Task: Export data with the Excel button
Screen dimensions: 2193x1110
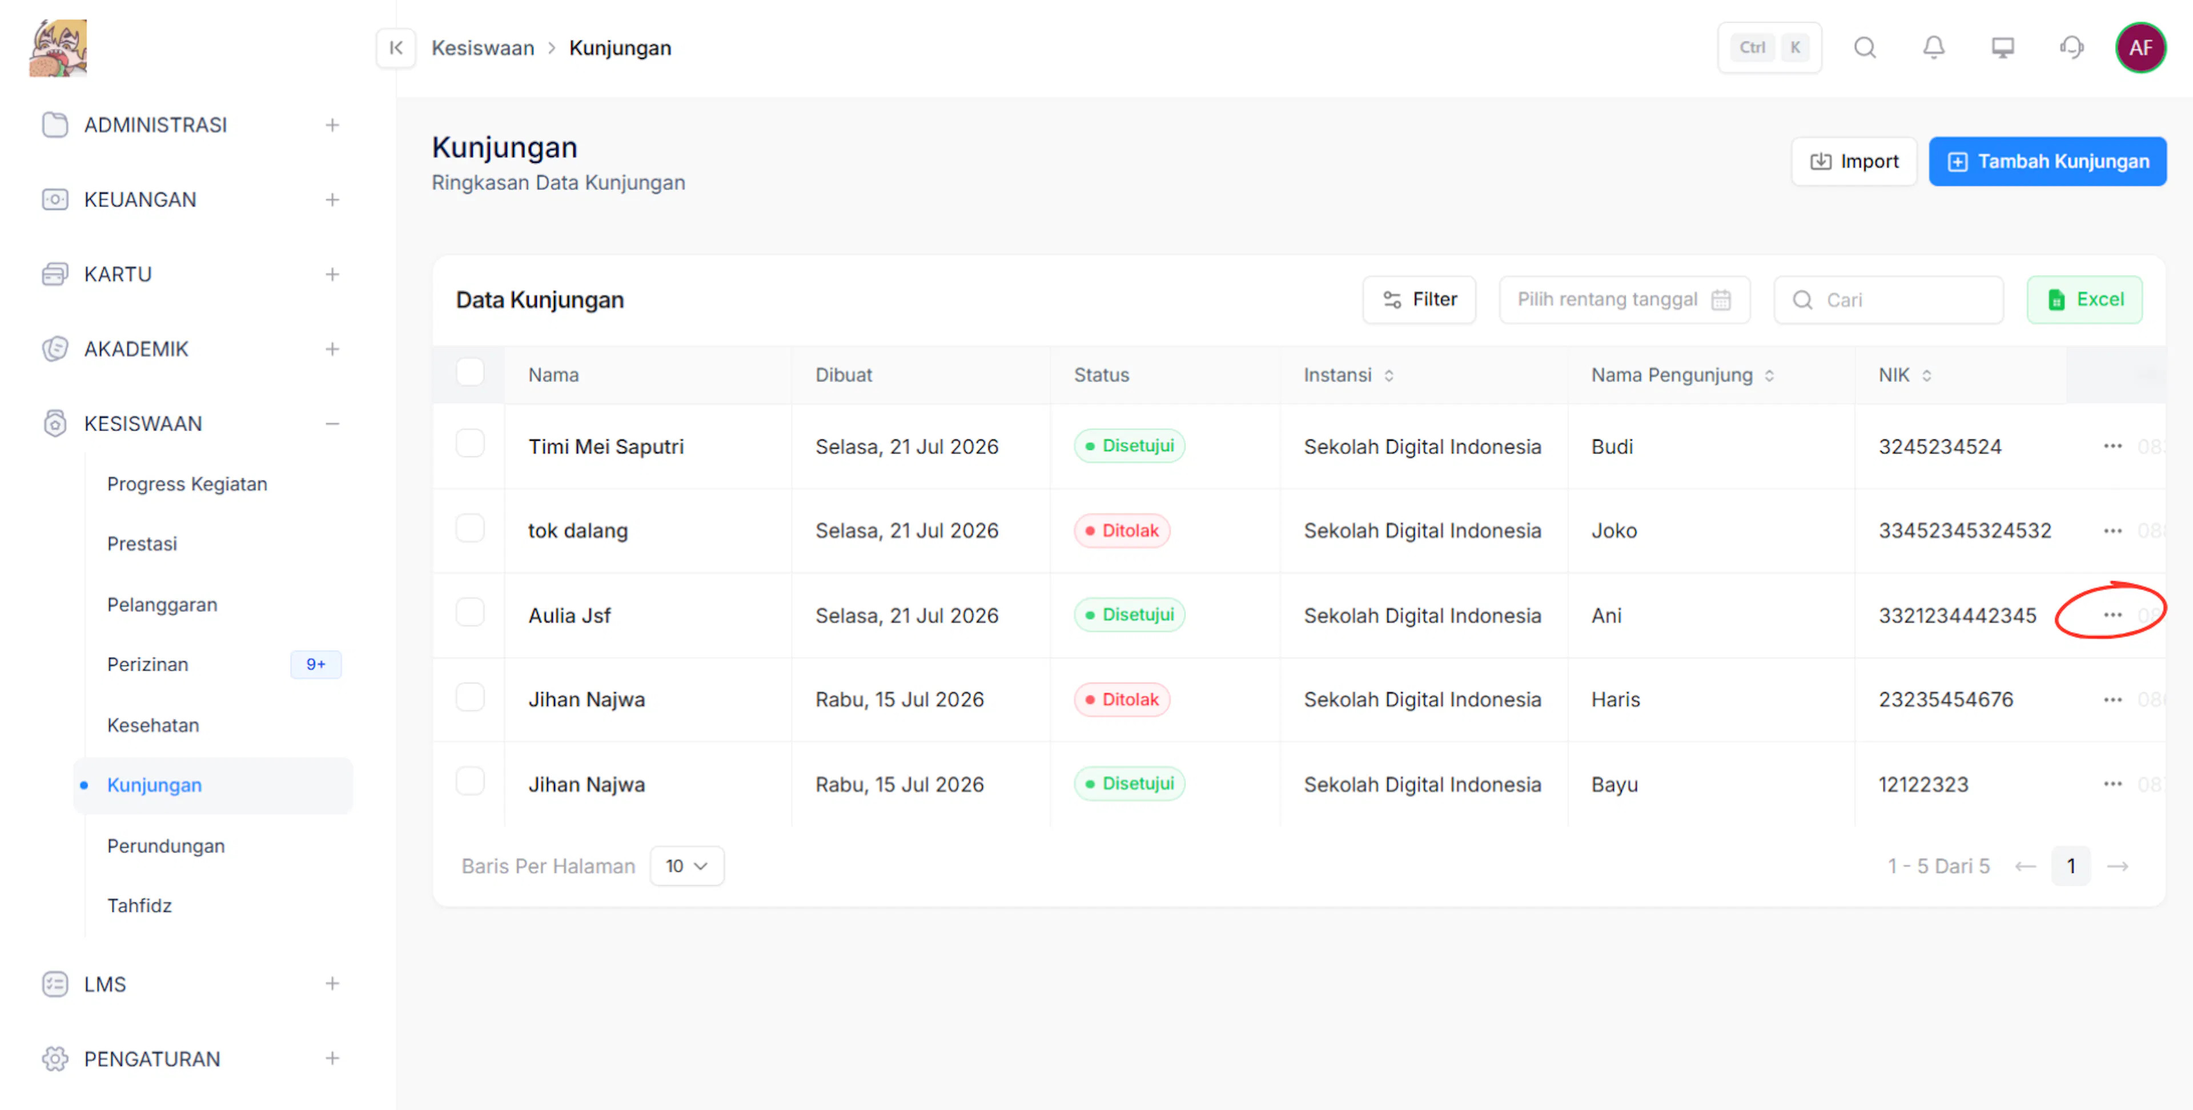Action: (x=2084, y=300)
